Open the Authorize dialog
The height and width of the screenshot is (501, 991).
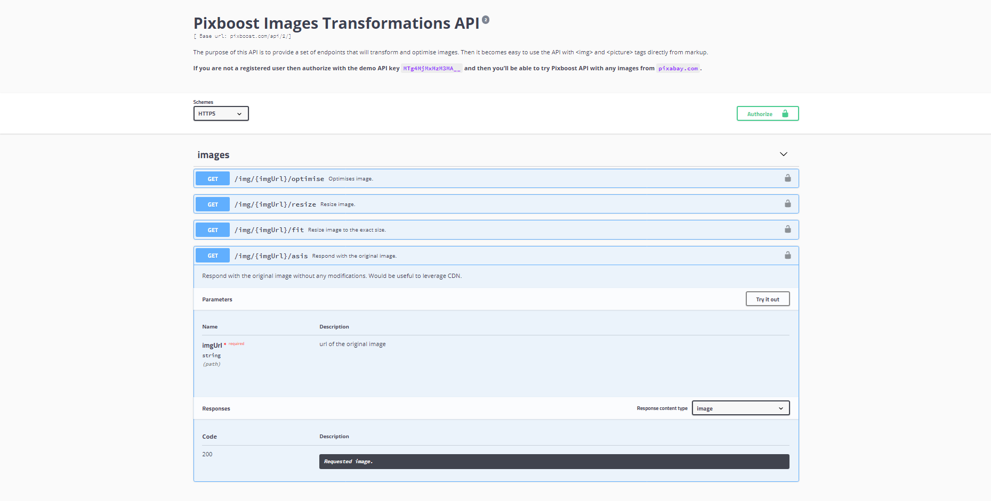click(x=768, y=113)
